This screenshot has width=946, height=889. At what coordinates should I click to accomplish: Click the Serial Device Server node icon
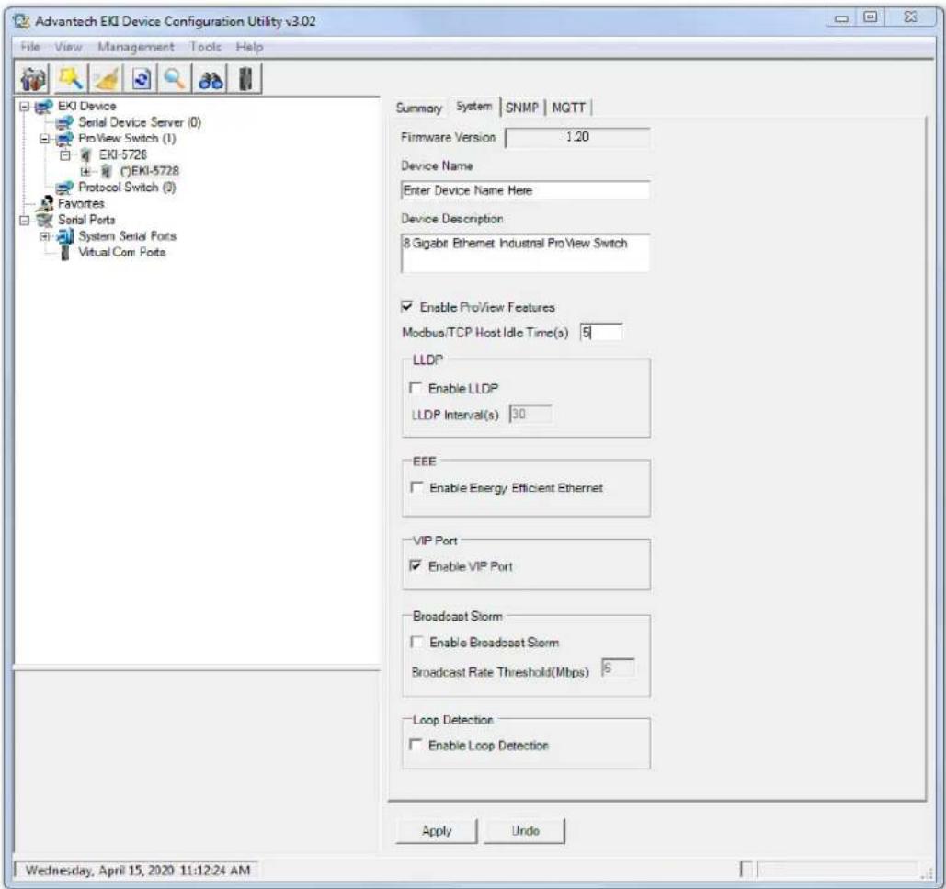tap(64, 123)
